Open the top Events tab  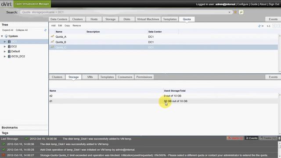[273, 19]
